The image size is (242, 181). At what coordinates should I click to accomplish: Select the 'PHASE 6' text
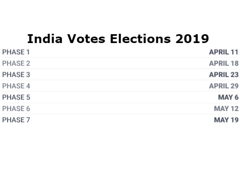click(16, 108)
